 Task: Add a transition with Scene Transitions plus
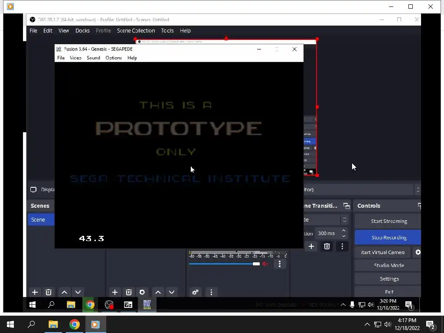coord(311,246)
